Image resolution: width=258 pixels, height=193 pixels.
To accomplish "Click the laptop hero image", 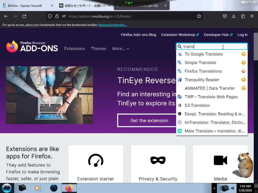I will (49, 95).
